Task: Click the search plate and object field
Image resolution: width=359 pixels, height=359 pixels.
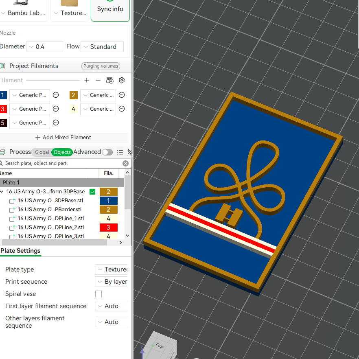Action: [x=62, y=163]
